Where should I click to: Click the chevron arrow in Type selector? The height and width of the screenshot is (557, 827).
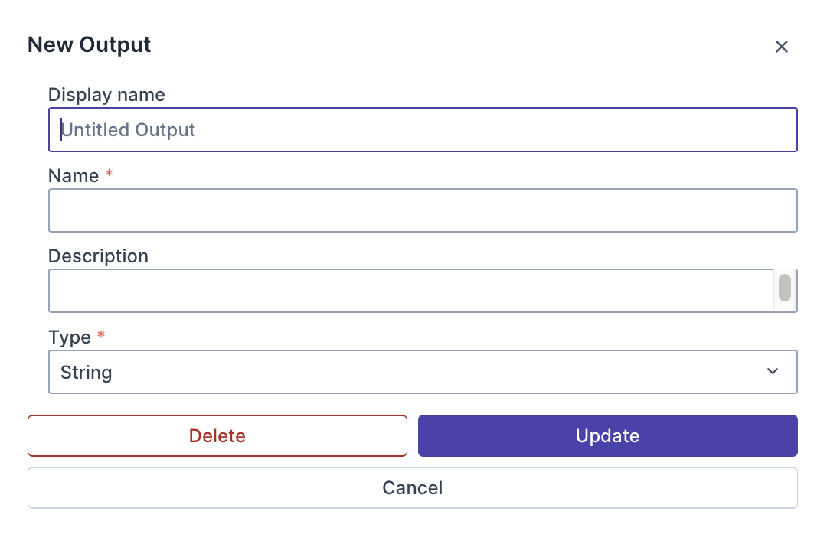773,372
